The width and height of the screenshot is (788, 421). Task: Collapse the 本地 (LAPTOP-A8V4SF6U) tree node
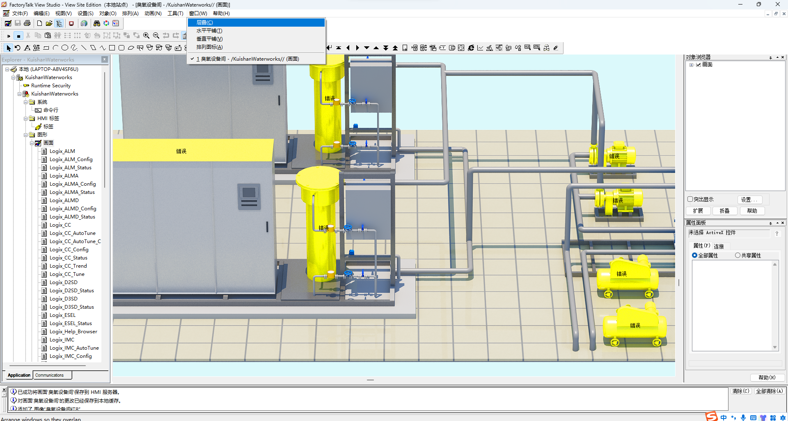[x=7, y=69]
